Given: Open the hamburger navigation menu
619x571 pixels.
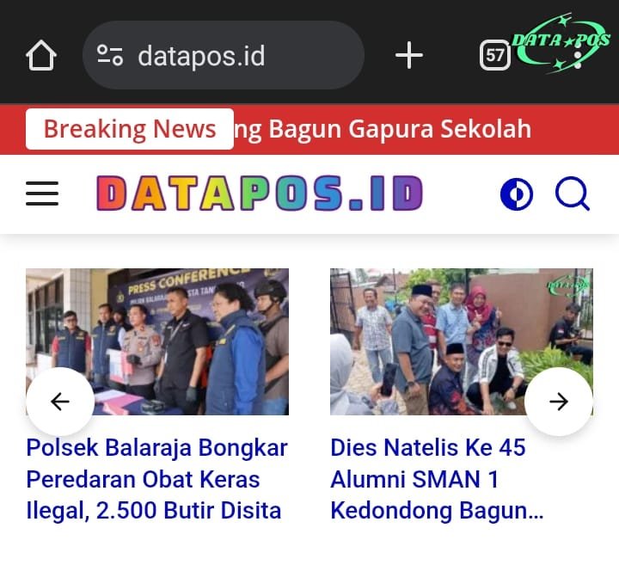Looking at the screenshot, I should click(42, 193).
